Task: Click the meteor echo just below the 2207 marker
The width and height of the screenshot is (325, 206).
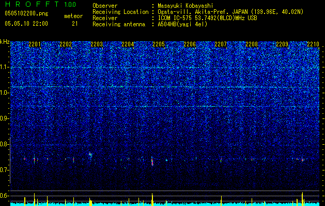Action: (221, 160)
